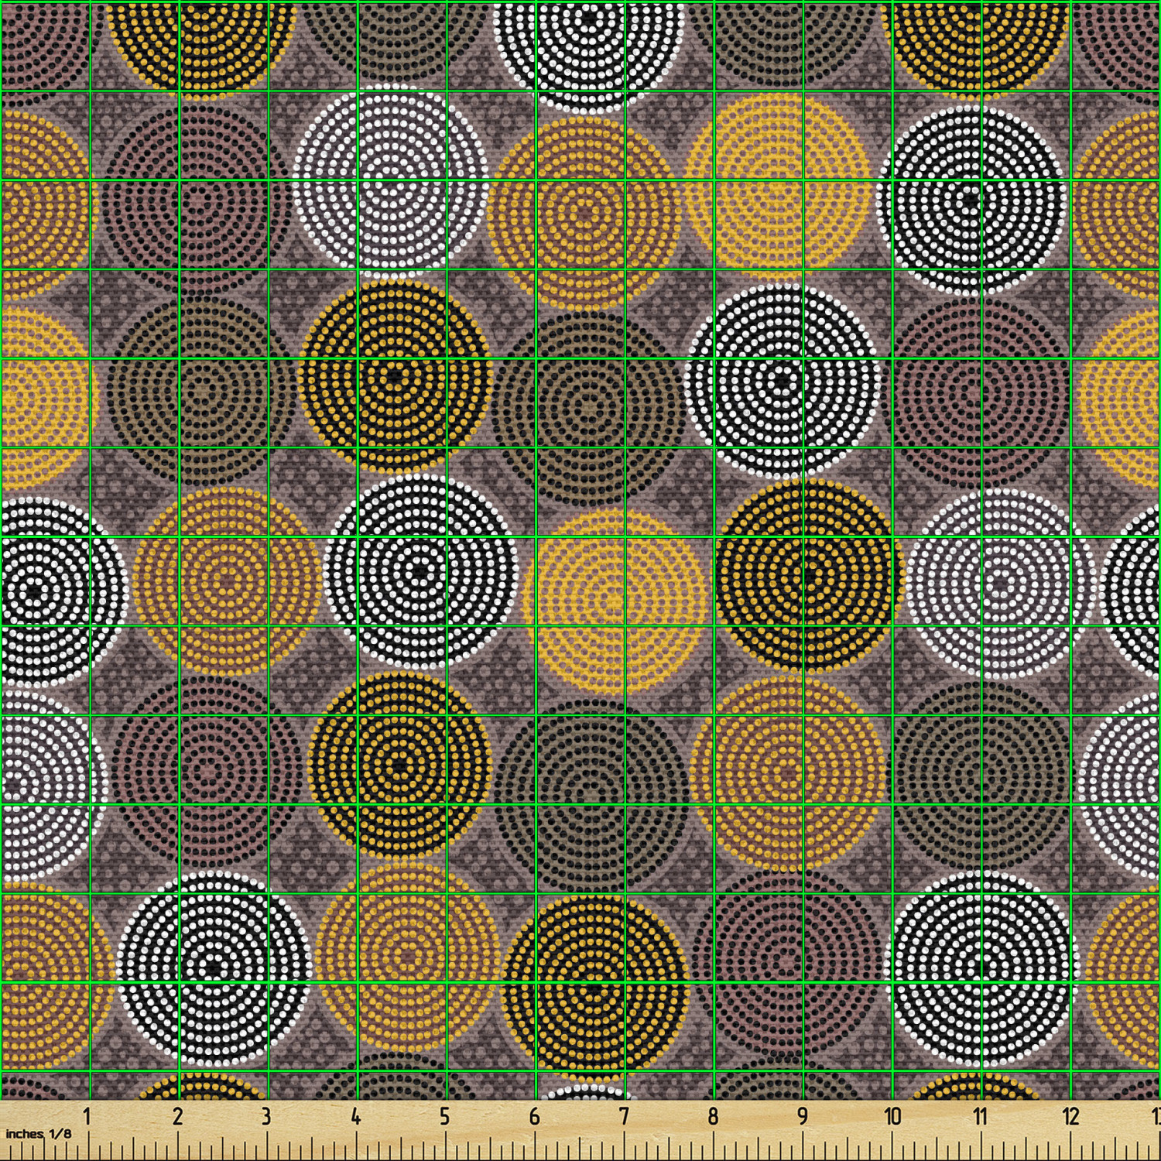Click the number 6 on the ruler
1161x1161 pixels.
tap(534, 1116)
